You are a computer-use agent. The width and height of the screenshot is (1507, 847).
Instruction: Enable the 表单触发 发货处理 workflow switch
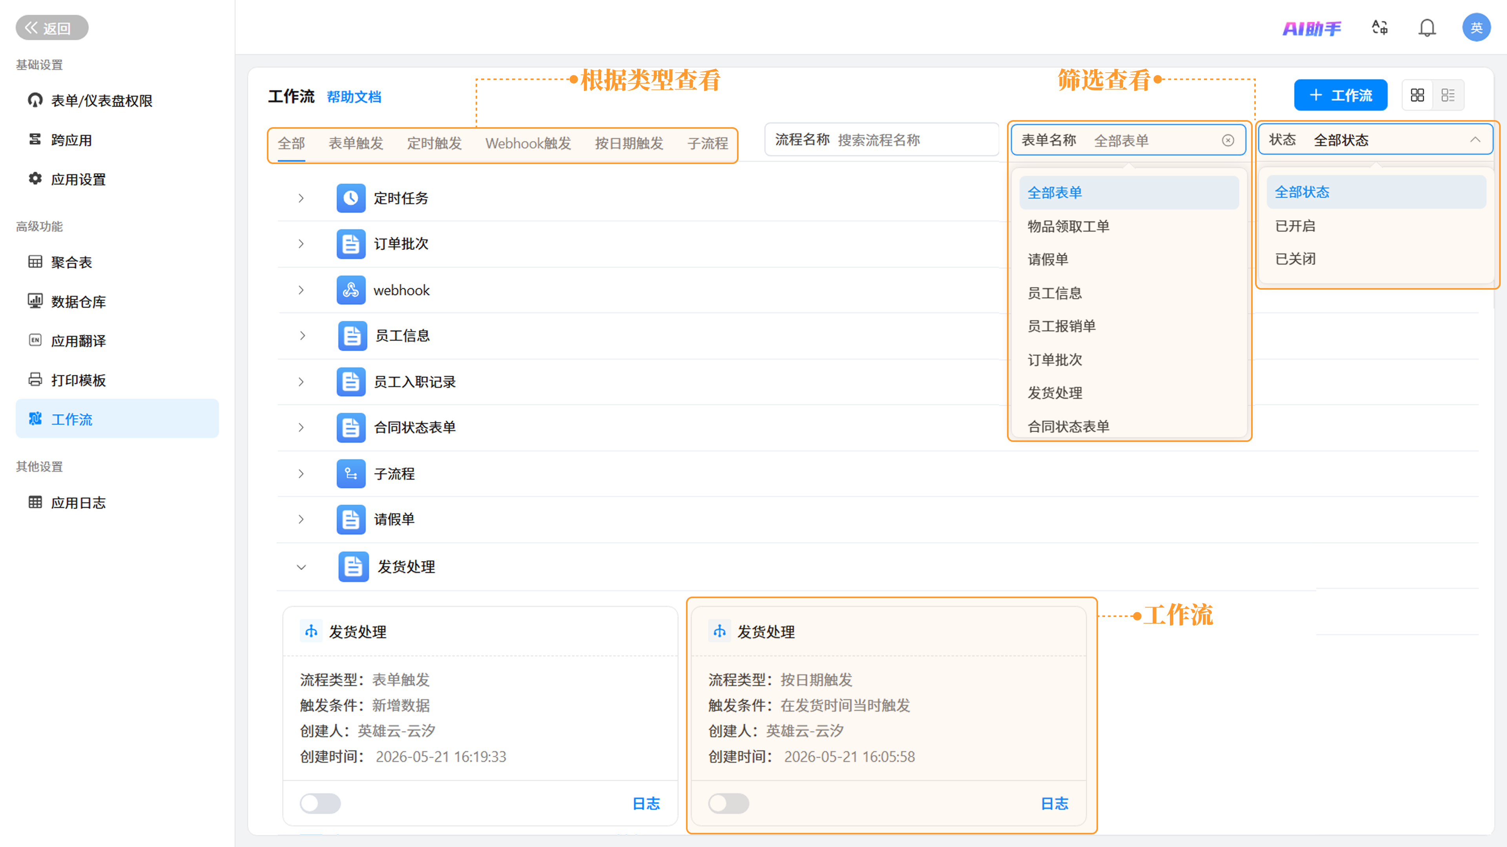(x=320, y=803)
